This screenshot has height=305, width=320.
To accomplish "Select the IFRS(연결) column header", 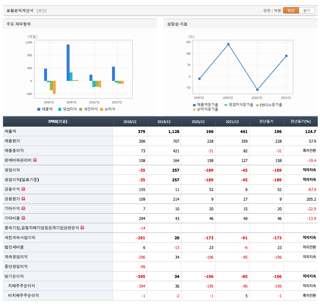I will click(58, 121).
